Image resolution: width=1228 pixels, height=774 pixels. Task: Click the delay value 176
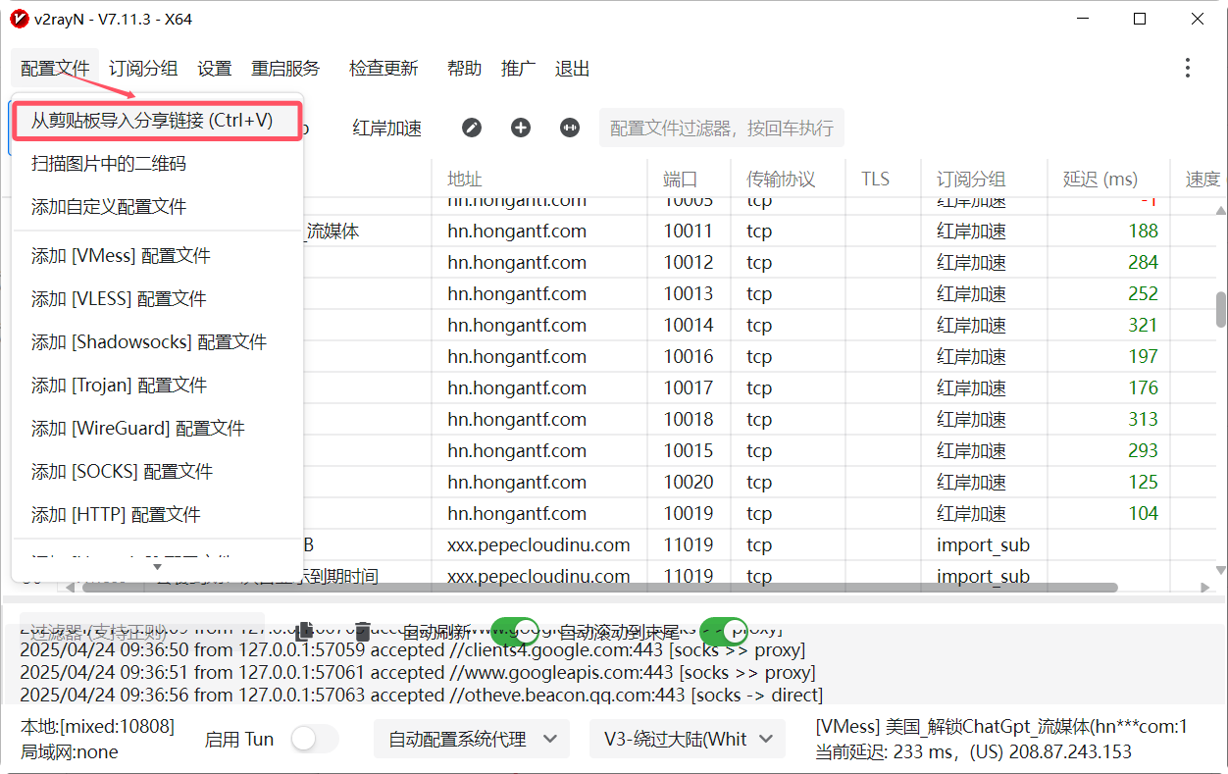pos(1143,388)
